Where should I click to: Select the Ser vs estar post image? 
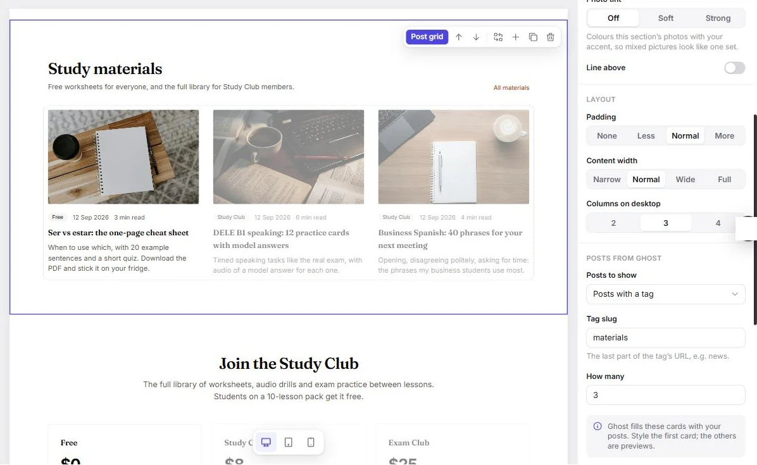[123, 157]
